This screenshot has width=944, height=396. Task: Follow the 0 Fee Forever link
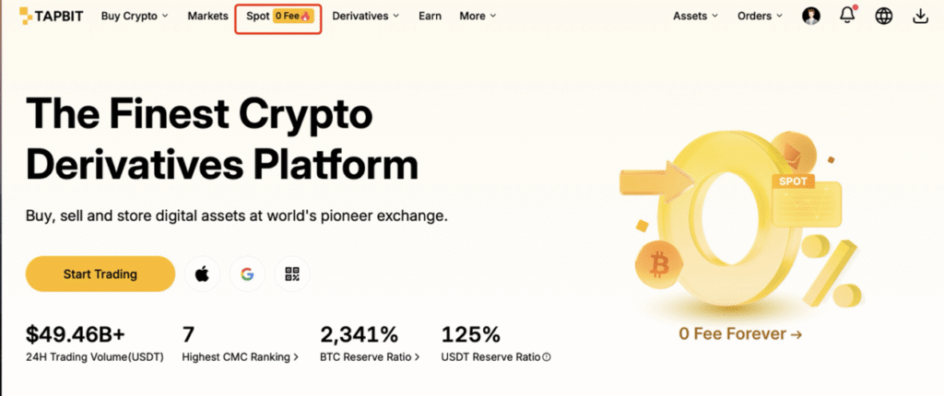(x=740, y=333)
